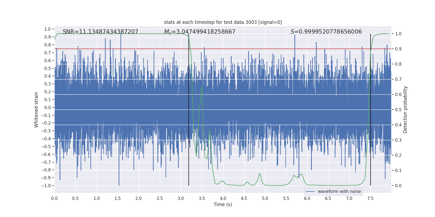
Task: Click the red horizontal threshold line
Action: click(x=223, y=49)
